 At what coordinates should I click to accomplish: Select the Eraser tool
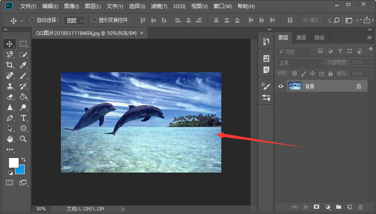[10, 97]
